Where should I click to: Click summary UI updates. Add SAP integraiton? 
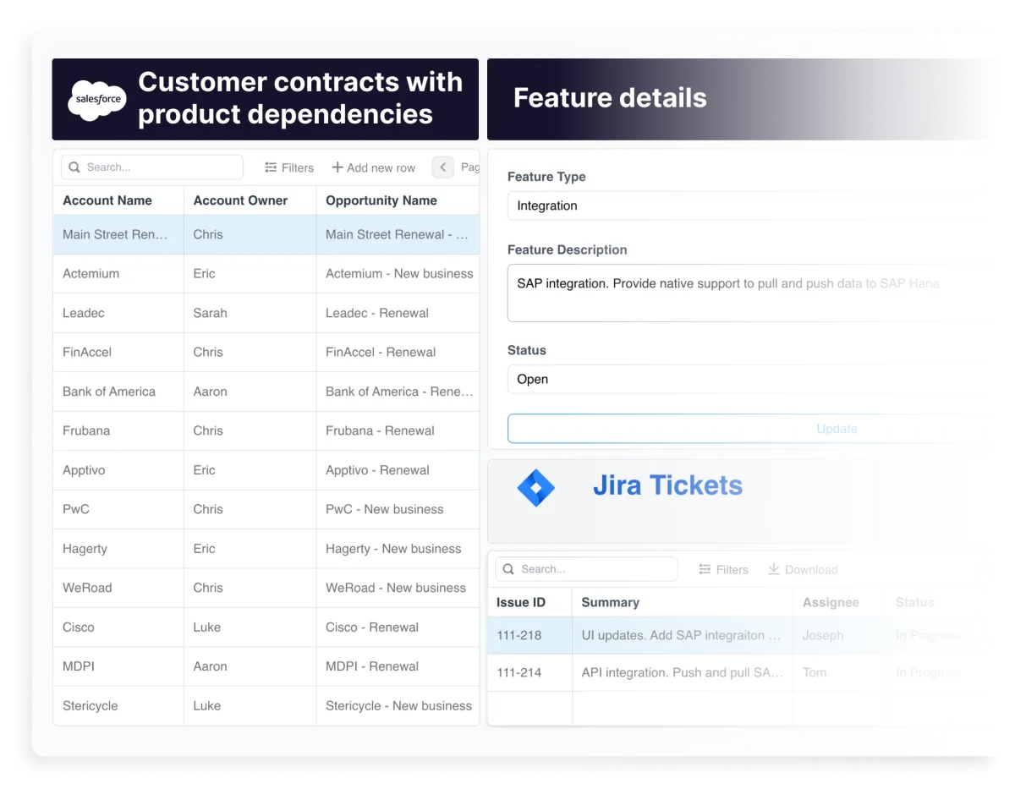coord(681,635)
